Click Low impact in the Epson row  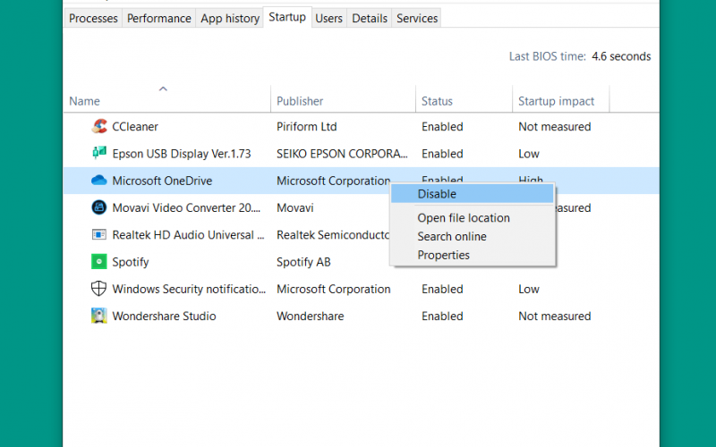pos(528,154)
